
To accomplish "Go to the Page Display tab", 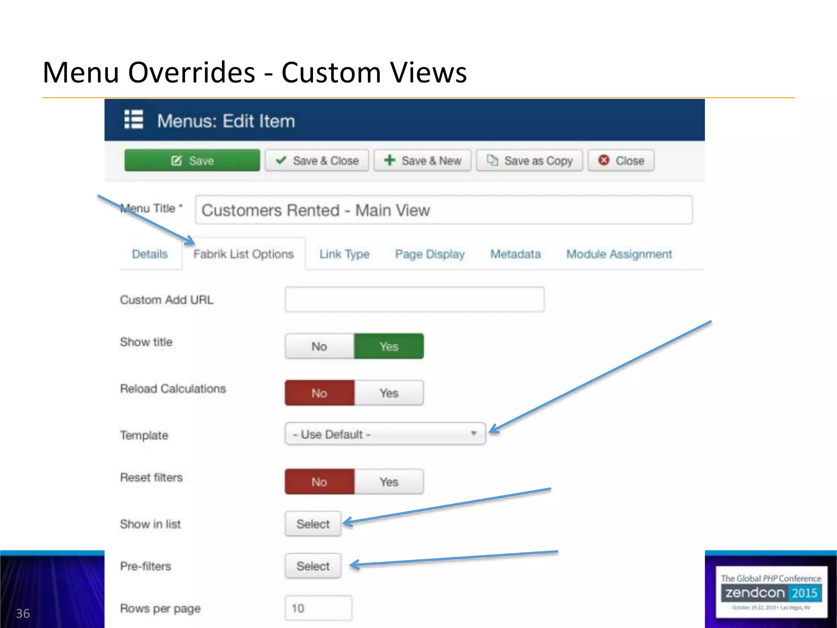I will coord(430,254).
